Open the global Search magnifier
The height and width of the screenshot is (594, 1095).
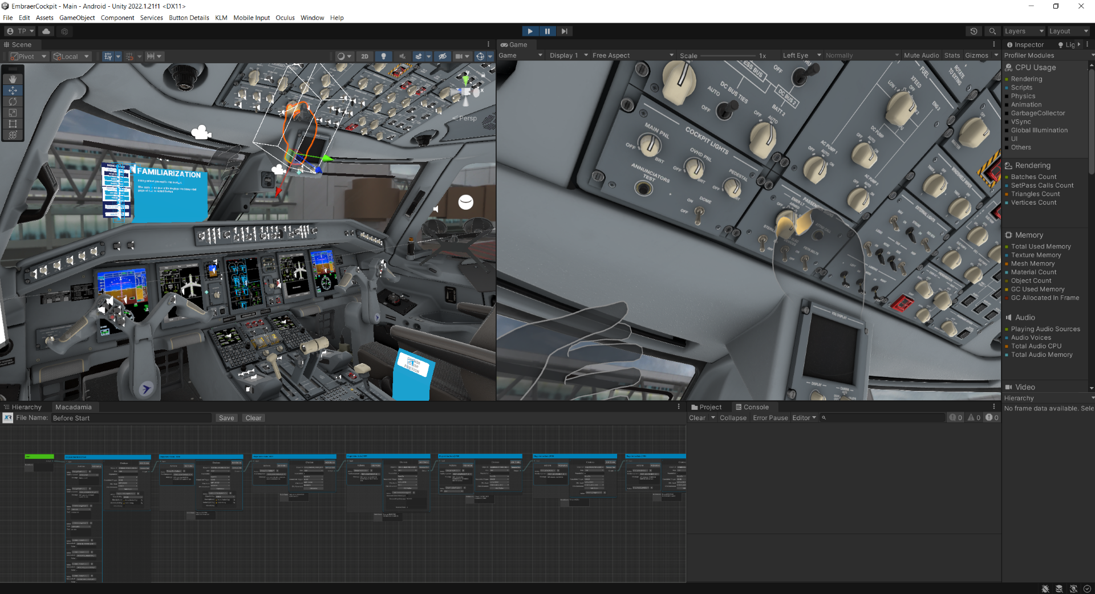[x=992, y=31]
